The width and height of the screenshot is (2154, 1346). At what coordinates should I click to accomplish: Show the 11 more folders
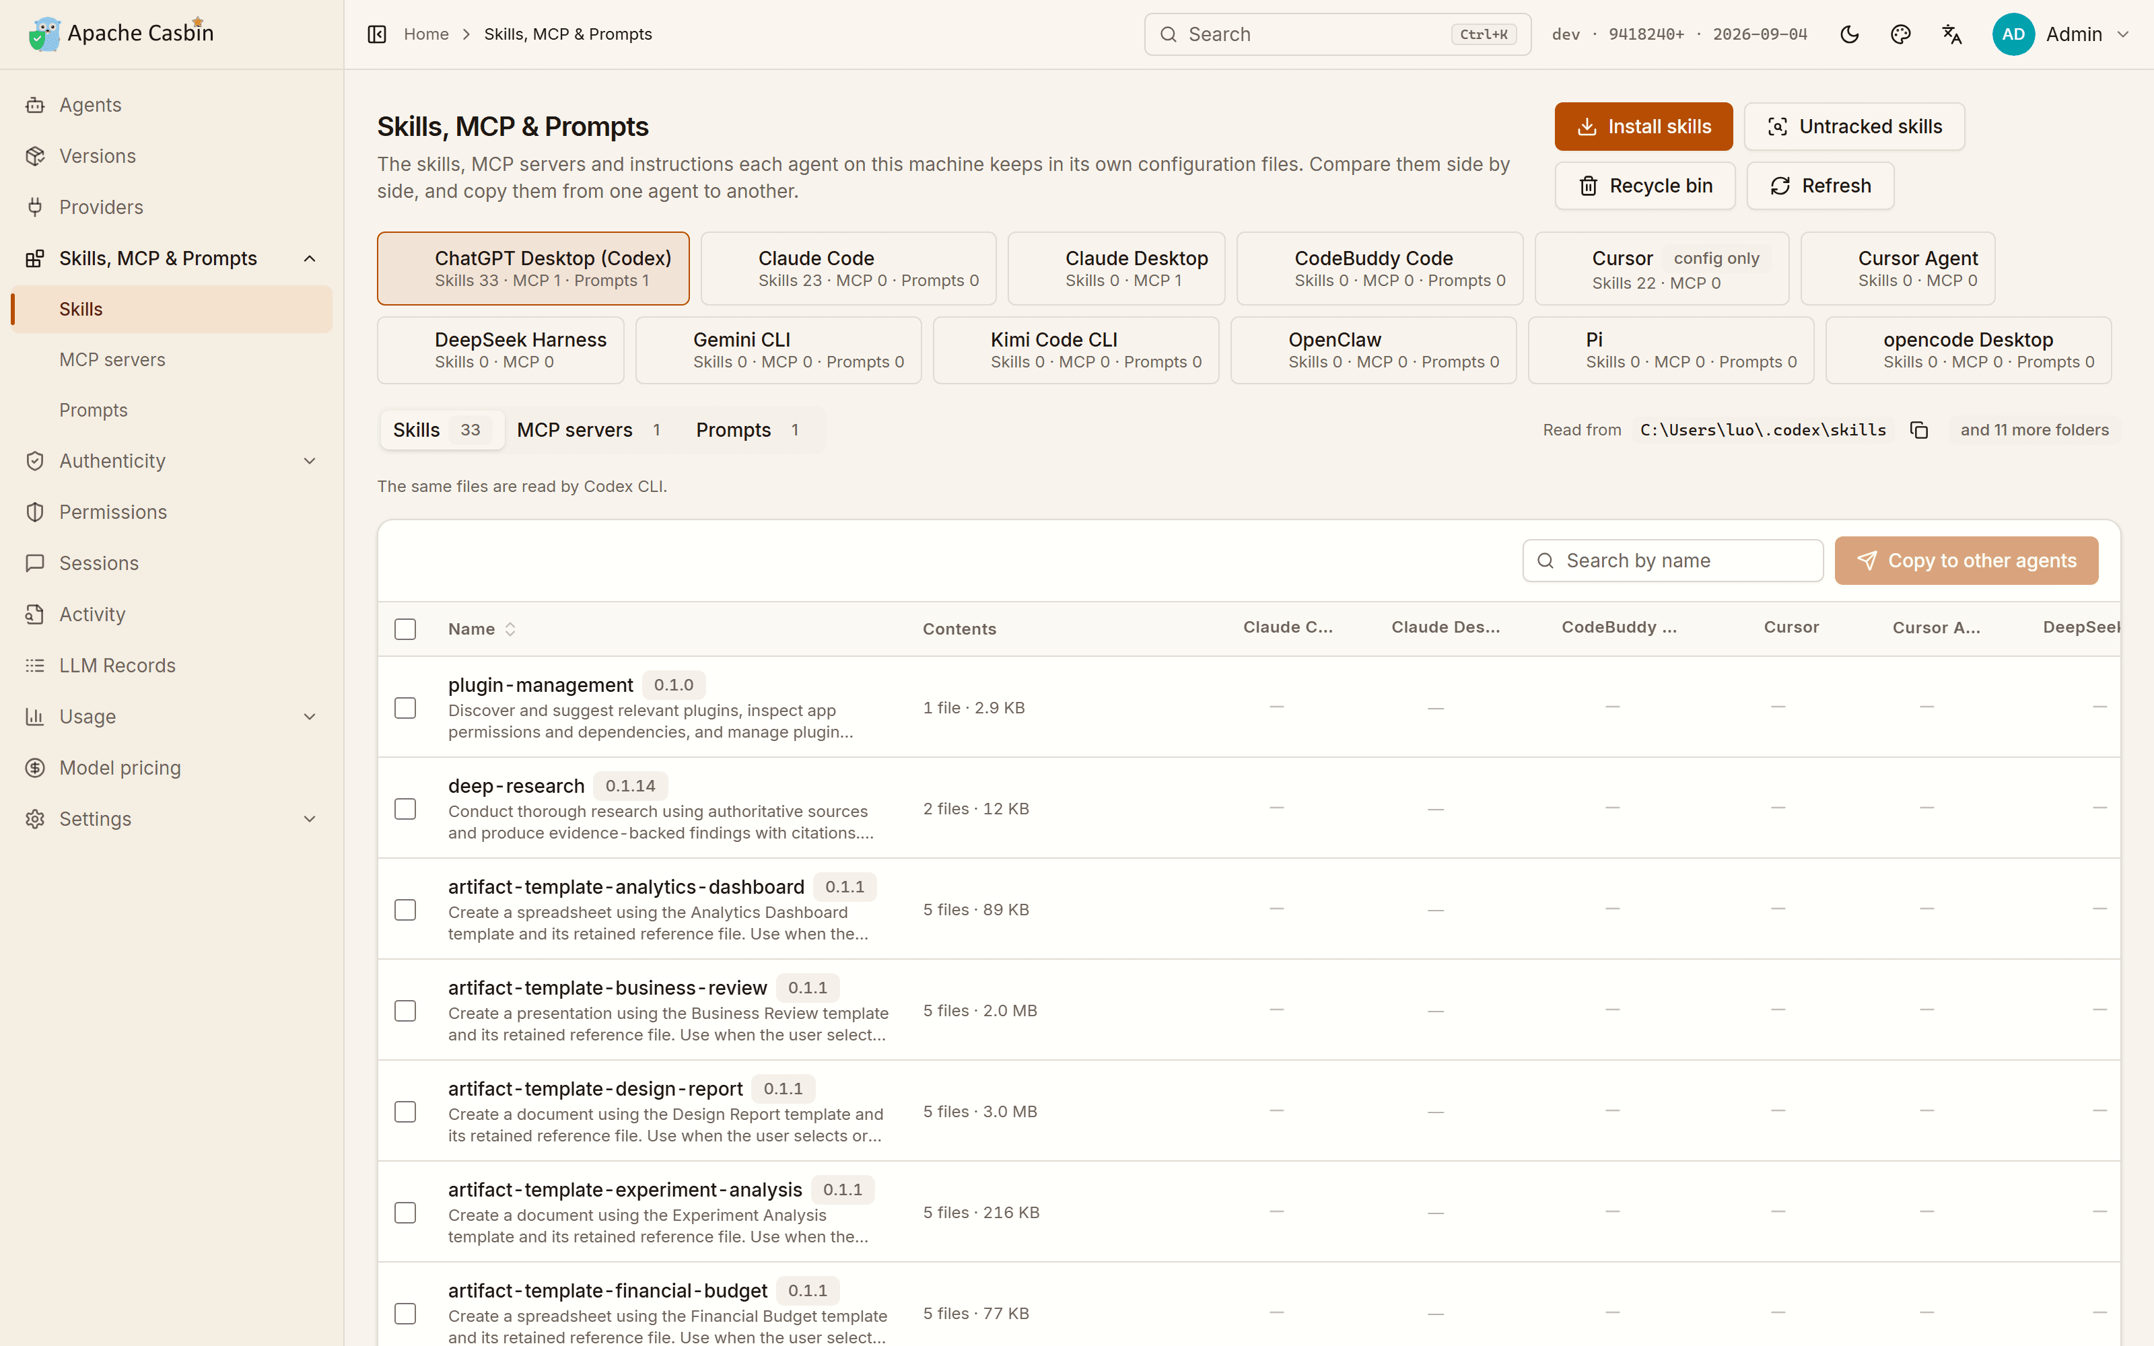click(2035, 430)
